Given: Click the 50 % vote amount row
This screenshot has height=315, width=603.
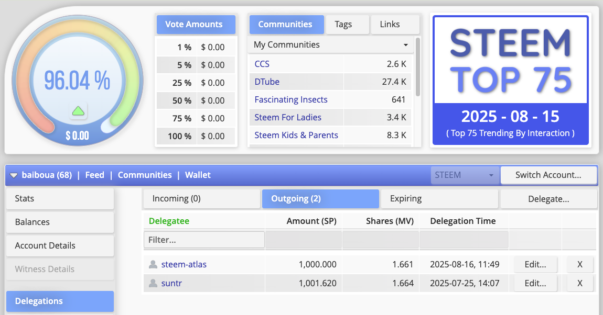Looking at the screenshot, I should pos(196,100).
